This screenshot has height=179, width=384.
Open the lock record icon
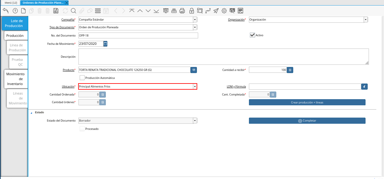click(192, 11)
